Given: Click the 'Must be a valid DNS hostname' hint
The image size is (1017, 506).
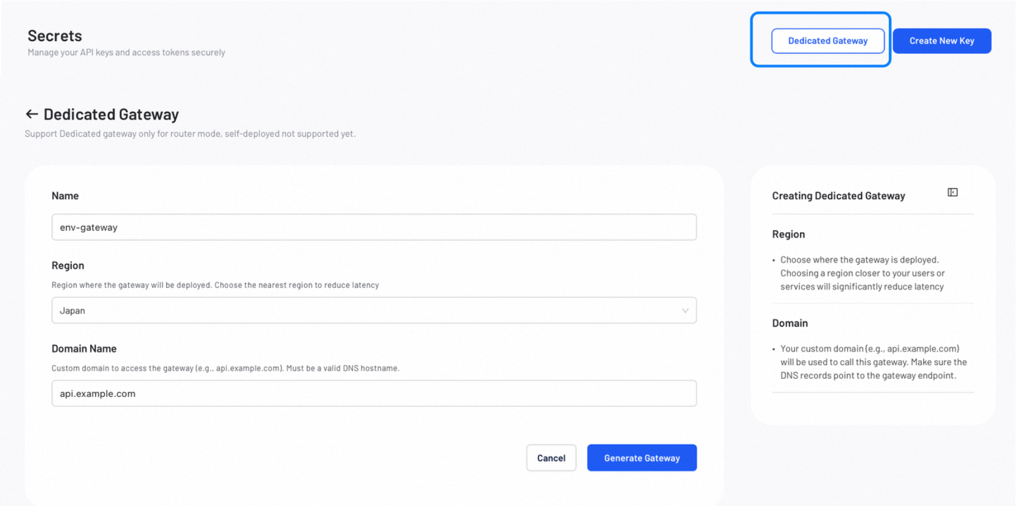Looking at the screenshot, I should tap(343, 368).
